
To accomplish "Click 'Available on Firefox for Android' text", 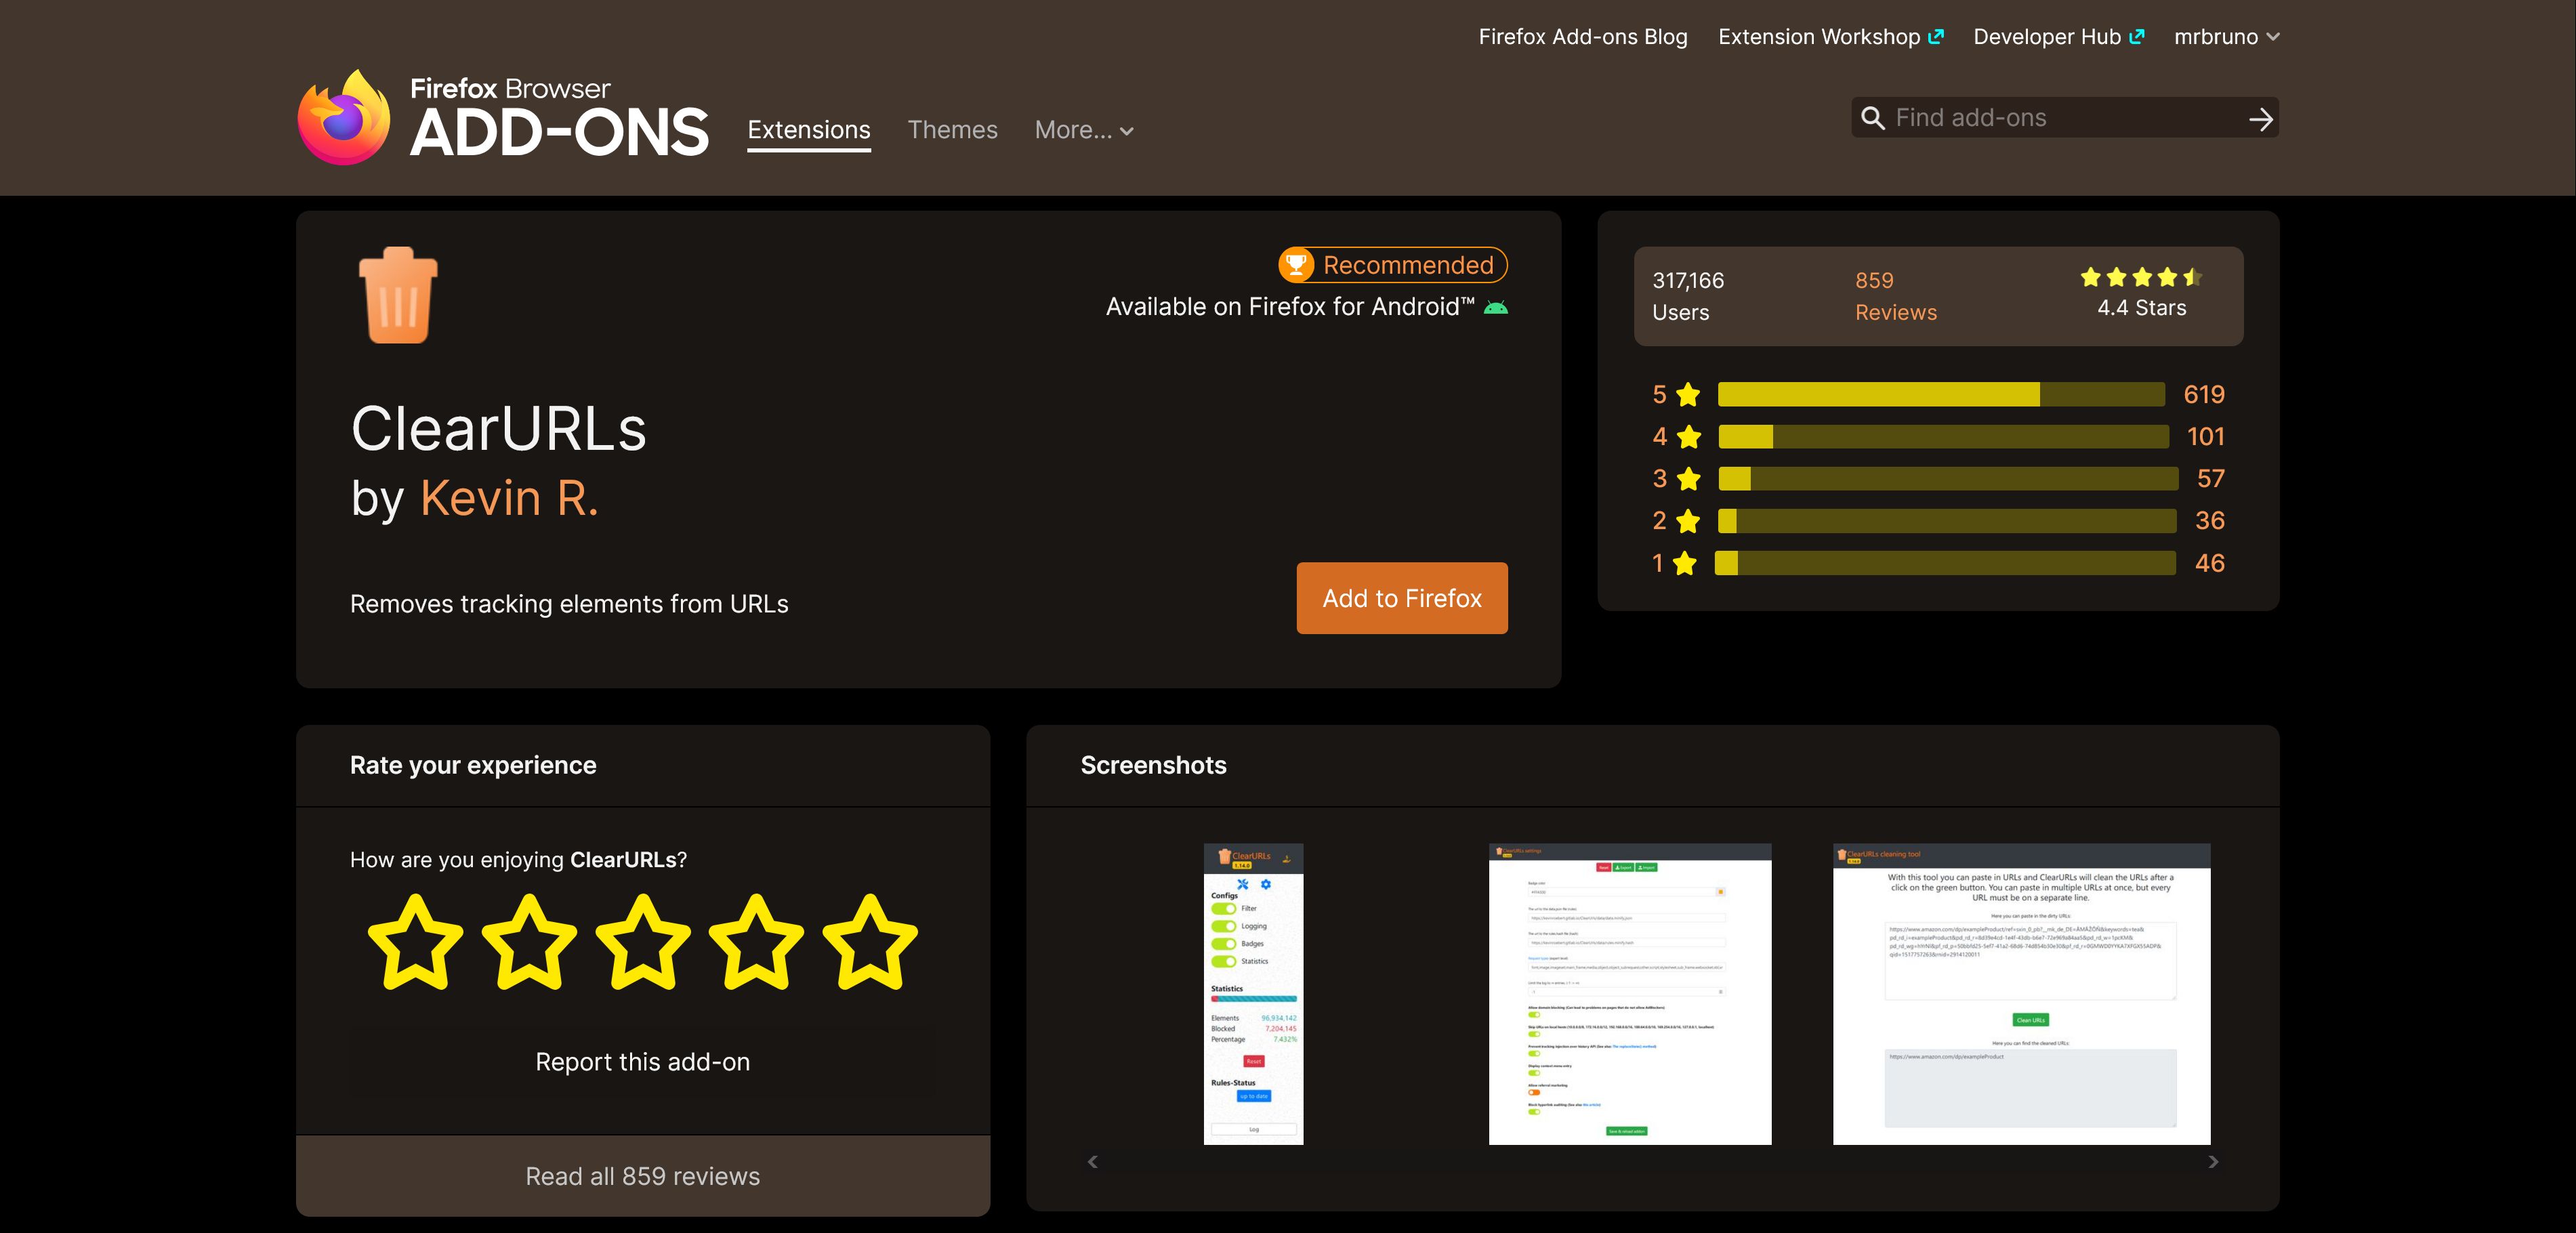I will point(1290,307).
